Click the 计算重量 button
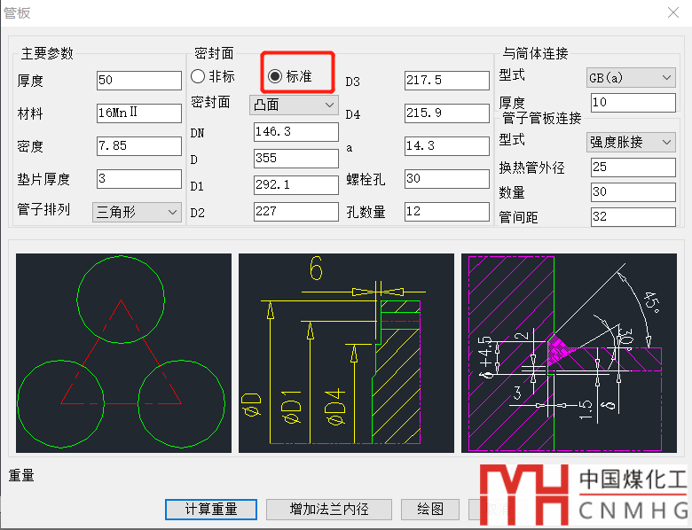 [211, 509]
